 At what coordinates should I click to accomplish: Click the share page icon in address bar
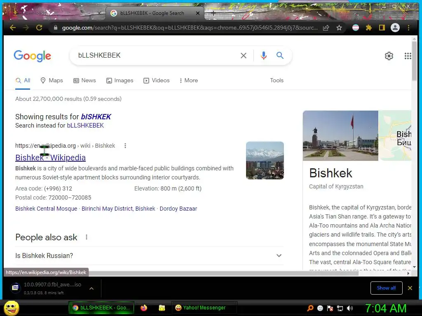[x=326, y=28]
